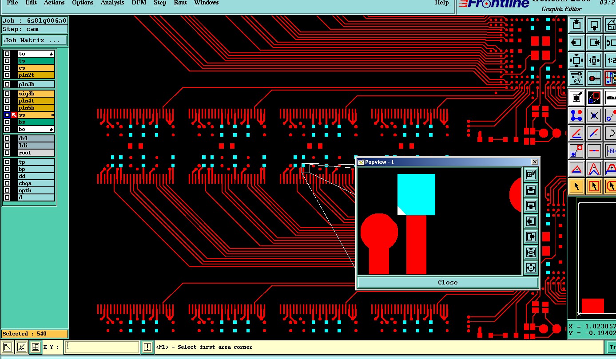Screen dimensions: 616x359
Task: Open the Rout menu
Action: coord(180,3)
